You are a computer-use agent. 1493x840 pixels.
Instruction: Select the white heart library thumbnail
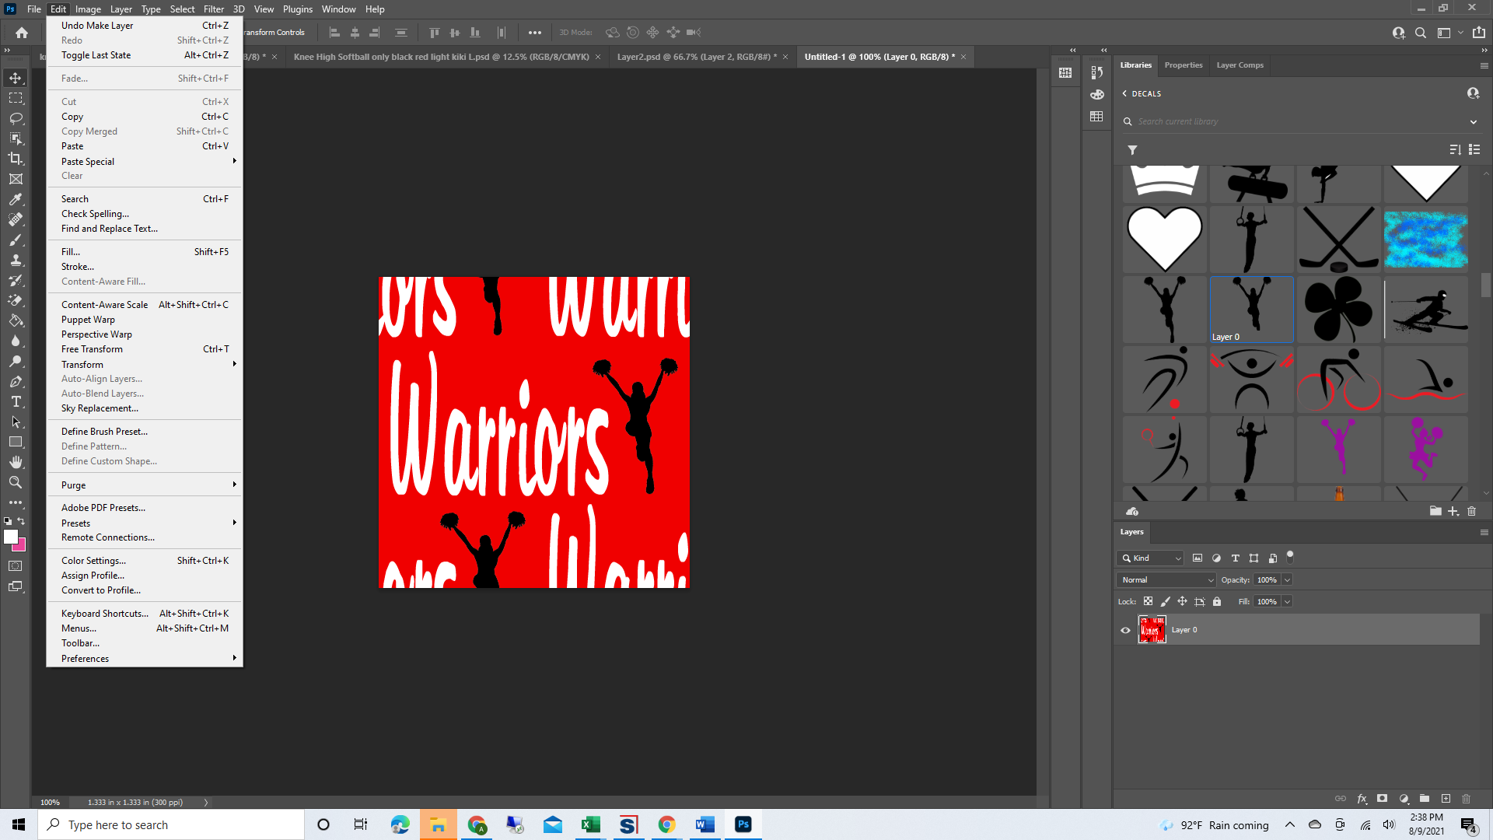1164,239
